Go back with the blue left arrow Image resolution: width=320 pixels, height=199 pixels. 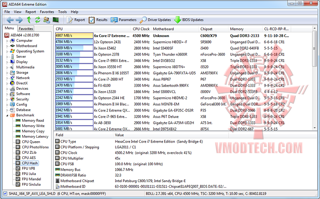coord(10,20)
